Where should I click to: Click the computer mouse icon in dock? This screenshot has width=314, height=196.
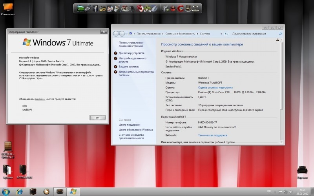pyautogui.click(x=154, y=9)
